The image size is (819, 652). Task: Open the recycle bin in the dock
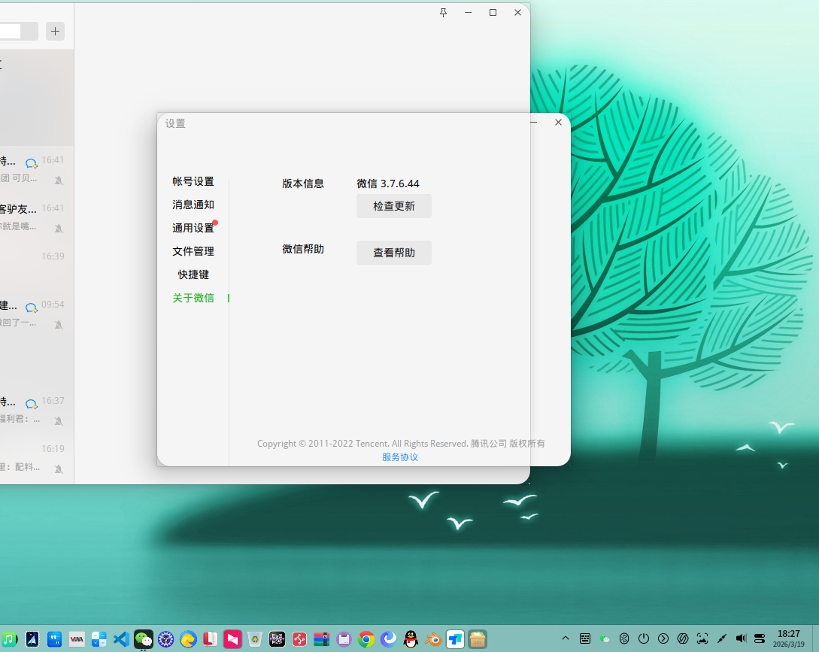pyautogui.click(x=255, y=639)
